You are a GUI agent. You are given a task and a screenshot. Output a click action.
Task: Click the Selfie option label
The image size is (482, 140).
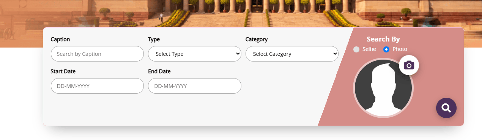[369, 49]
